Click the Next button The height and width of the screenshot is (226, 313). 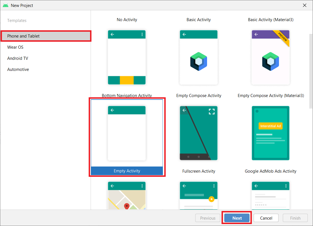point(237,218)
